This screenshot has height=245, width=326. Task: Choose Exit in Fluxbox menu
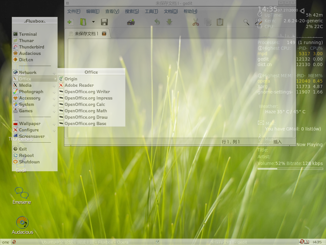tap(34, 149)
